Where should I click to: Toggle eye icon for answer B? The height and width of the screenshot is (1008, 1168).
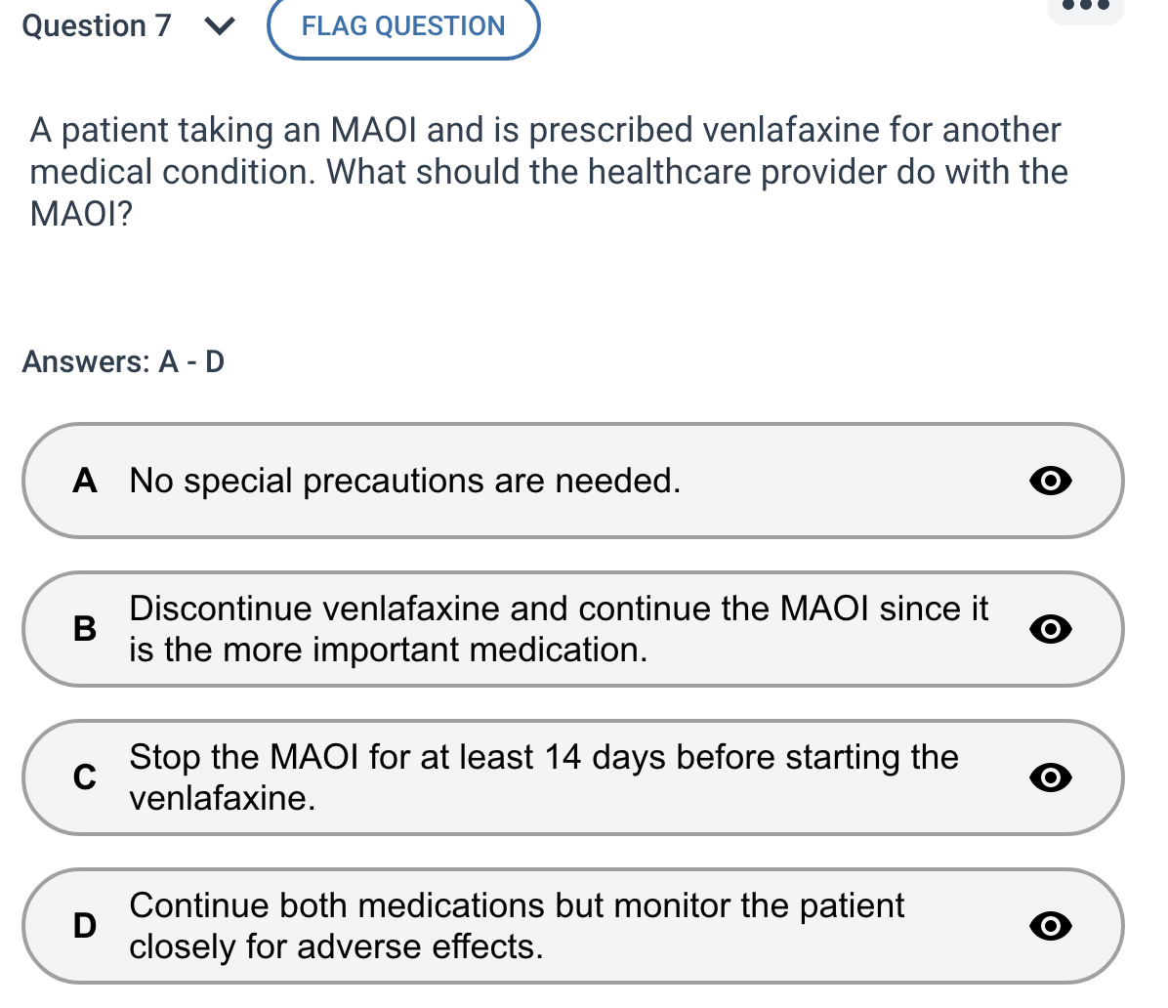pyautogui.click(x=1051, y=630)
